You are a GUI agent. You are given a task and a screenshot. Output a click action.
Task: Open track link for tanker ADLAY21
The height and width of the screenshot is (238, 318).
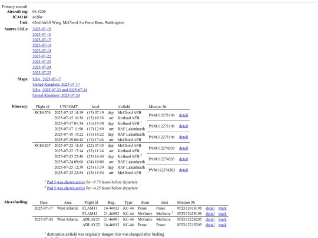tap(222, 219)
